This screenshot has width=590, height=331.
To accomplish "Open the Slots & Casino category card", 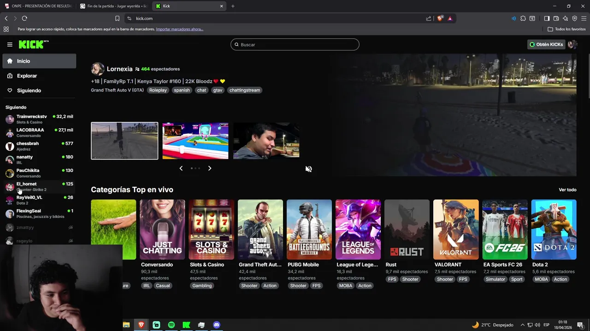I will point(211,229).
